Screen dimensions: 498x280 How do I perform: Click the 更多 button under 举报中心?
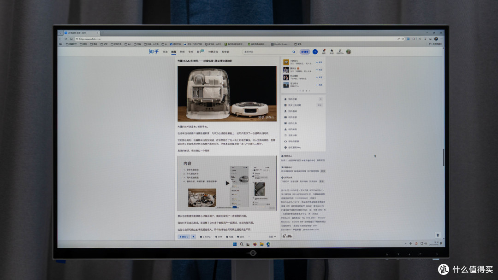[323, 171]
